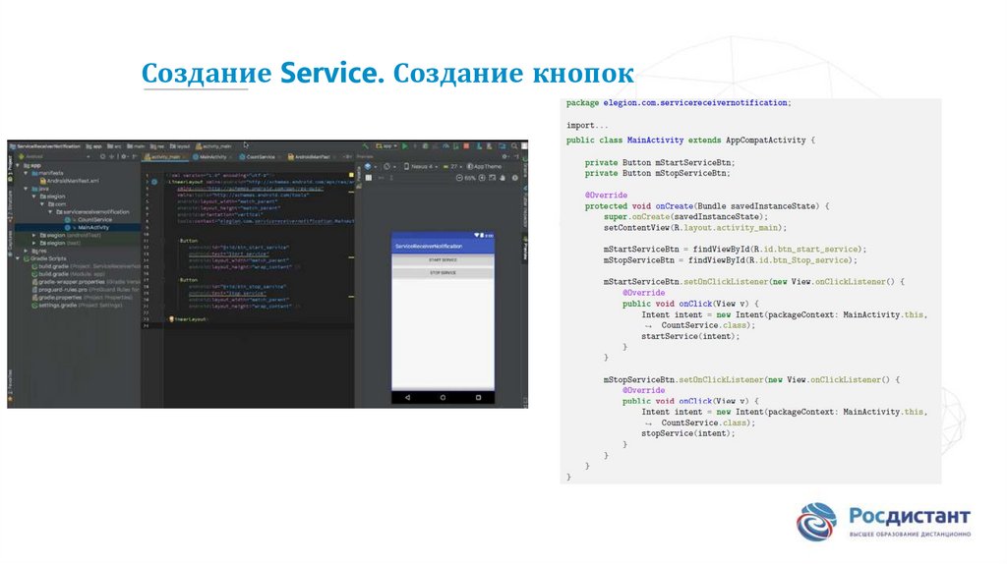
Task: Click the zoom in icon after 65%
Action: pyautogui.click(x=482, y=178)
